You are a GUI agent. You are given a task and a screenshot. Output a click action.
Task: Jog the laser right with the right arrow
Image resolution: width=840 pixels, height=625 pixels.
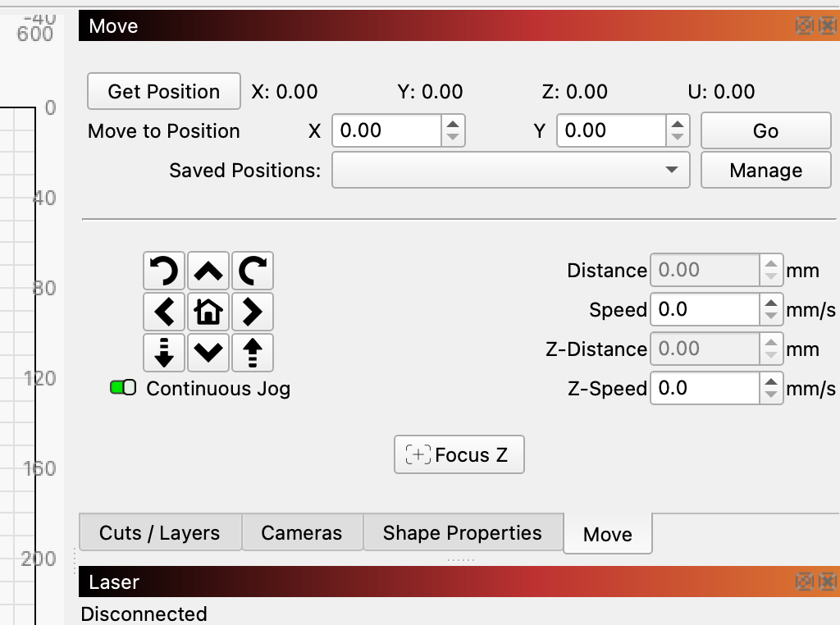[x=253, y=312]
